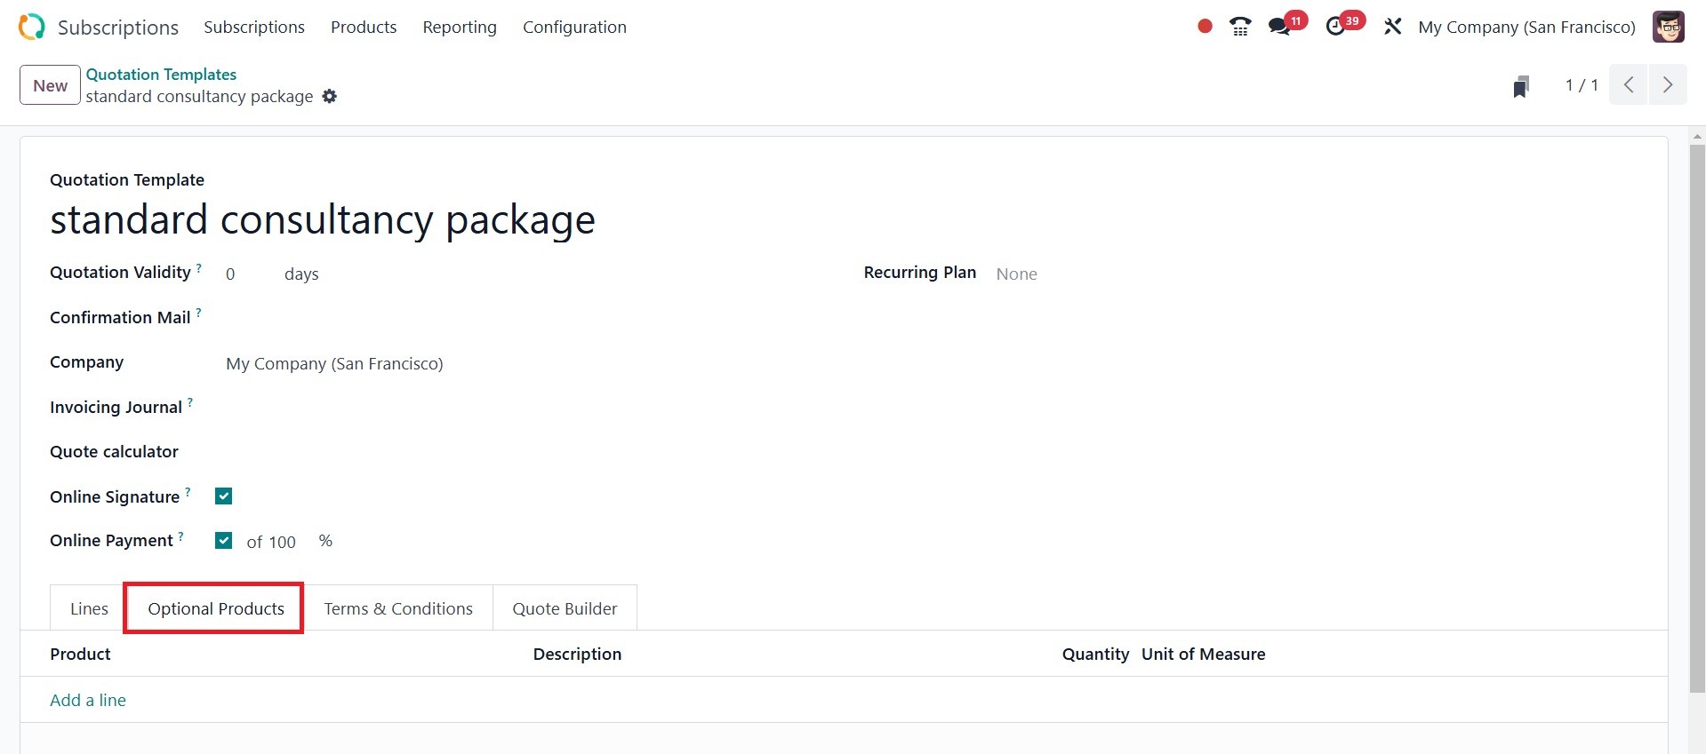The width and height of the screenshot is (1706, 754).
Task: Expand the Configuration menu
Action: tap(574, 27)
